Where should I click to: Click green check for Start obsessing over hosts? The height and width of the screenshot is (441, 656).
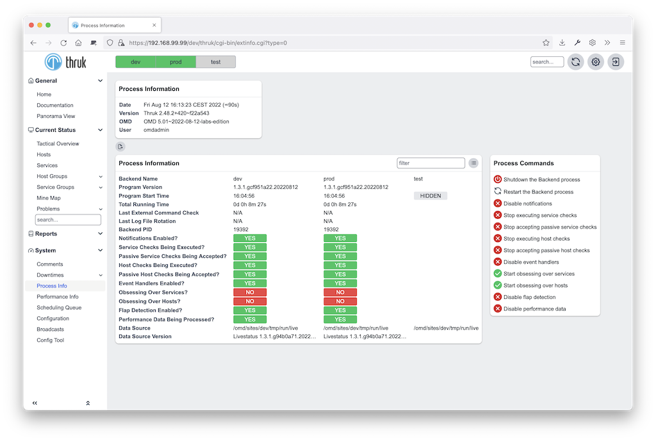tap(497, 285)
